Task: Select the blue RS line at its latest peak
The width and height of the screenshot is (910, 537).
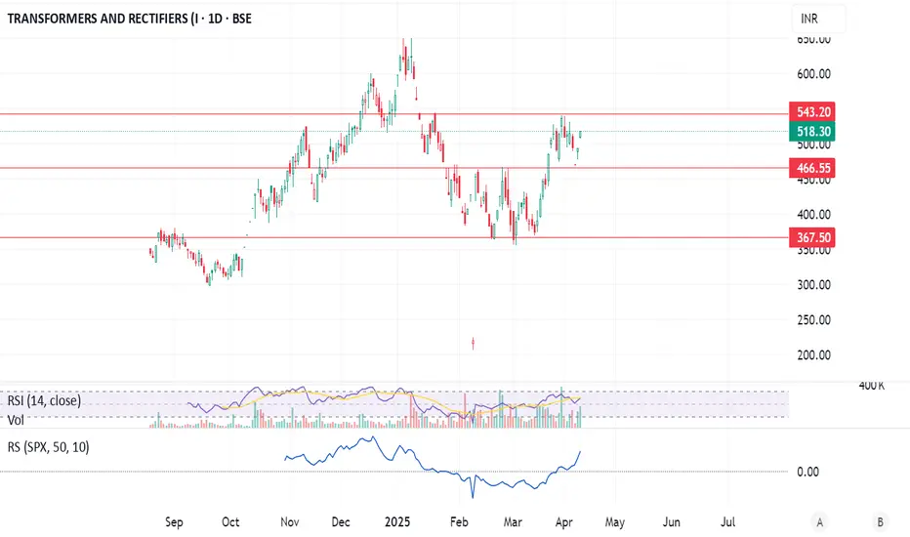Action: pyautogui.click(x=580, y=452)
